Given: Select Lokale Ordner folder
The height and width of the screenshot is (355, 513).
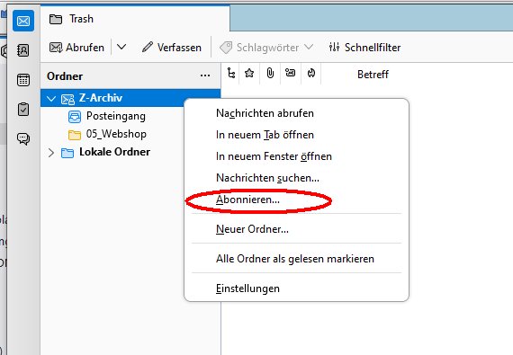Looking at the screenshot, I should (x=114, y=152).
